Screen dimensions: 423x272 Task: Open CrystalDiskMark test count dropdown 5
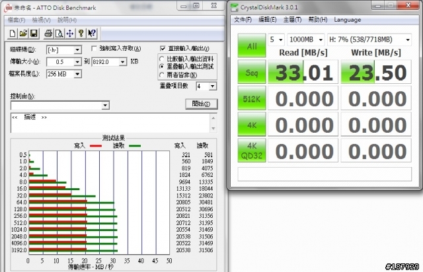tap(276, 40)
